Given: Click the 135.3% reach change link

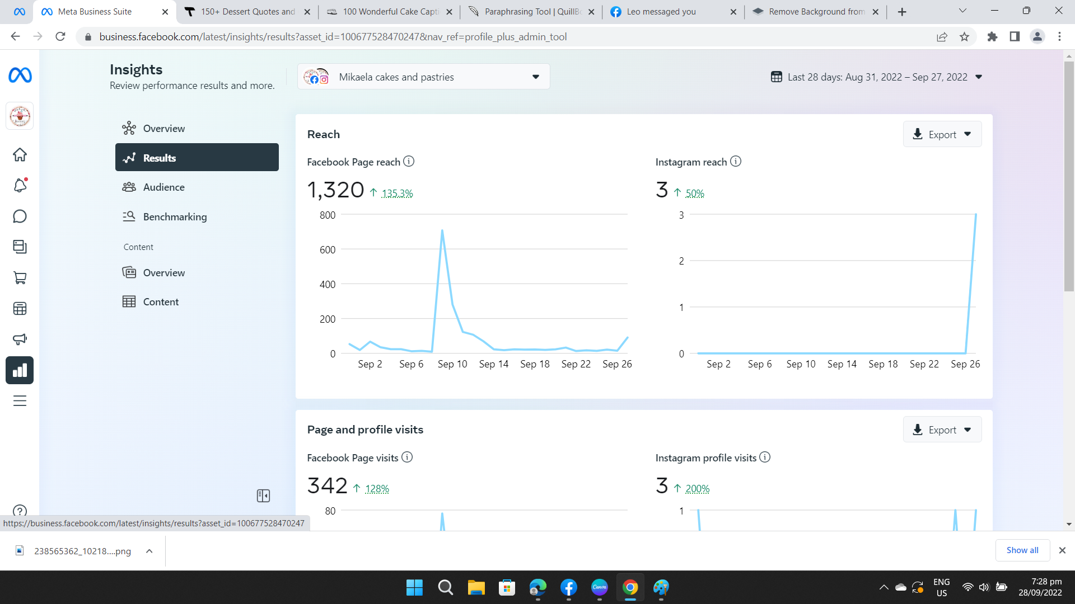Looking at the screenshot, I should (397, 194).
